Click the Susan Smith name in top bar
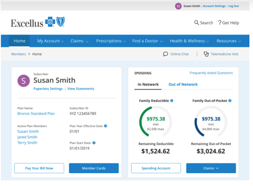Image resolution: width=253 pixels, height=186 pixels. point(192,6)
